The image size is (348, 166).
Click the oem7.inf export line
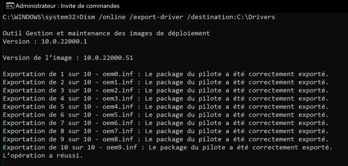click(165, 131)
